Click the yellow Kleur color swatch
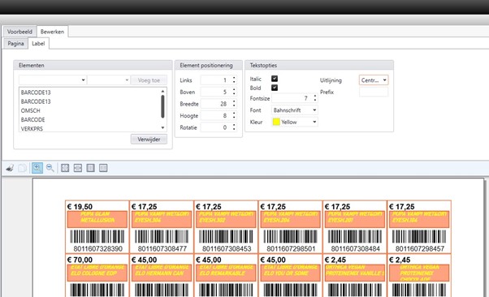The image size is (489, 297). [276, 122]
